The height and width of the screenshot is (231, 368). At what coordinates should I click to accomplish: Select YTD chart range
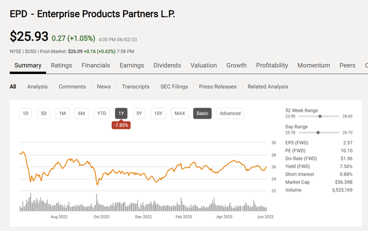pyautogui.click(x=102, y=113)
